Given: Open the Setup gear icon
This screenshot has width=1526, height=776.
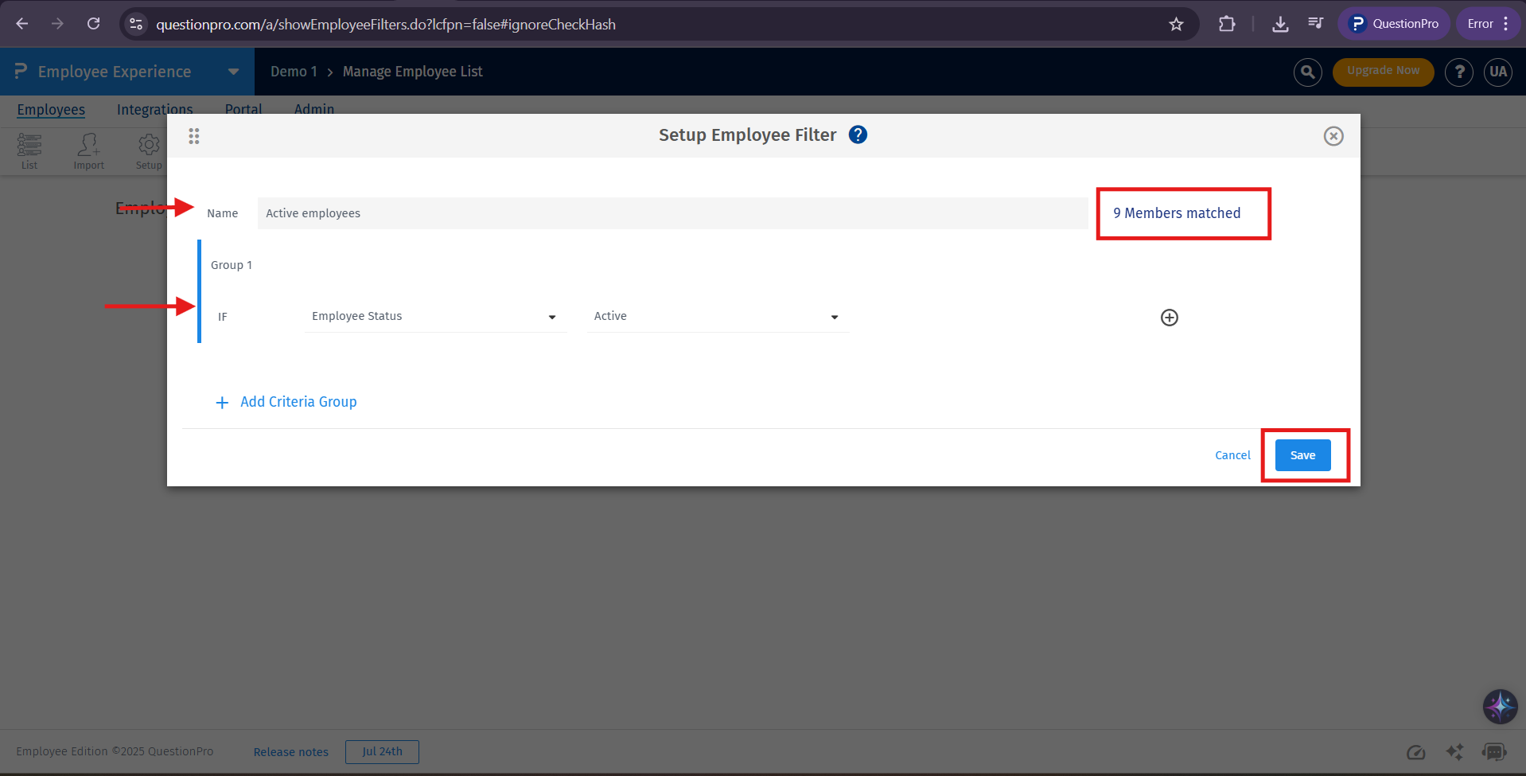Looking at the screenshot, I should [x=148, y=151].
